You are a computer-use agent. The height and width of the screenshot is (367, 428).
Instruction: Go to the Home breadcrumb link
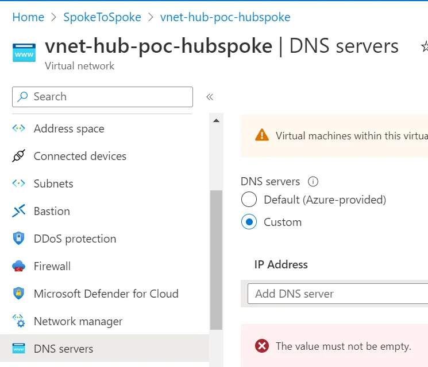[28, 17]
